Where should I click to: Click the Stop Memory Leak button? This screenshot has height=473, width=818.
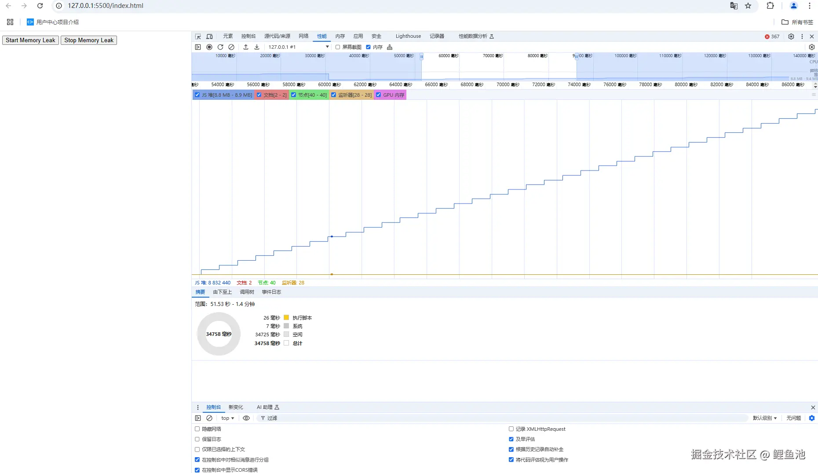coord(89,40)
